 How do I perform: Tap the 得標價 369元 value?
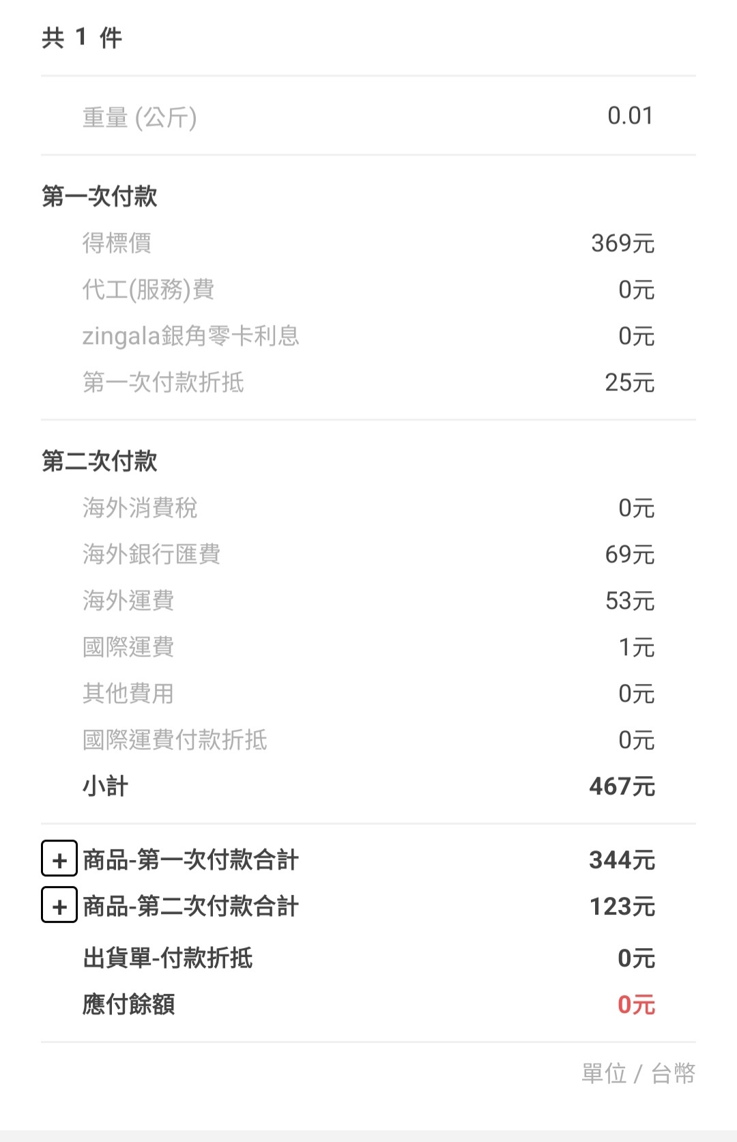pos(622,242)
